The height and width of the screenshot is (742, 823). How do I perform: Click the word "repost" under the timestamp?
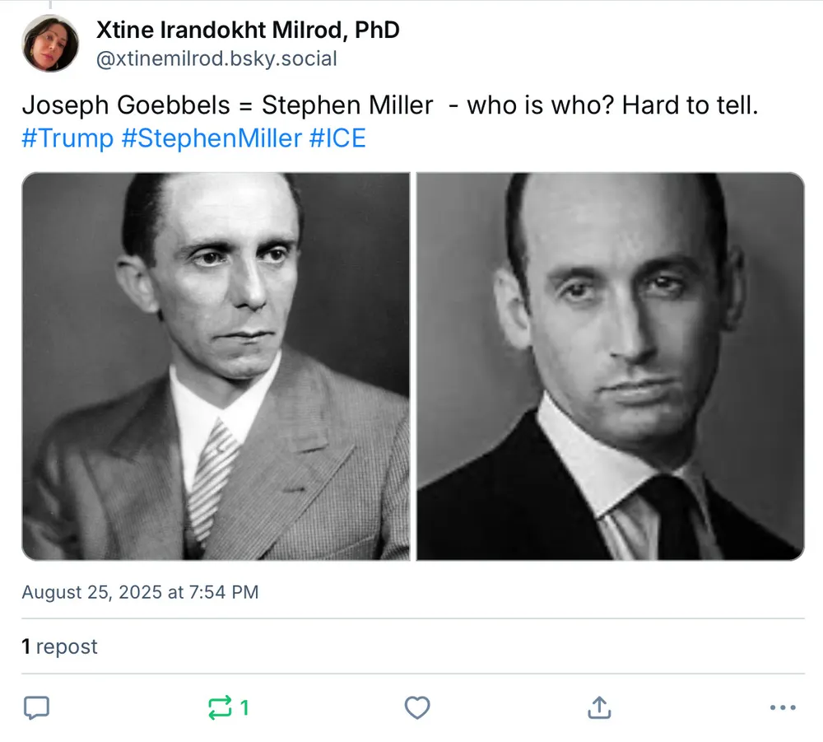67,646
